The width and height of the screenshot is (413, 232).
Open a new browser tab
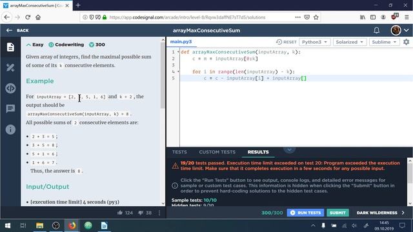pyautogui.click(x=78, y=5)
